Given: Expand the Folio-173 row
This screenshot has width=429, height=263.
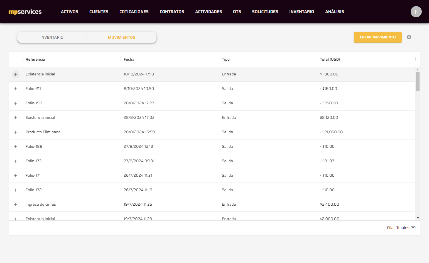Looking at the screenshot, I should [16, 161].
